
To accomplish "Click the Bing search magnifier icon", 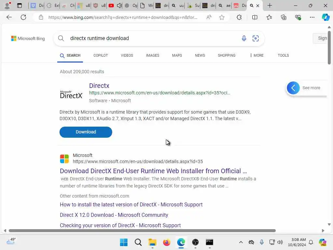I will coord(61,38).
